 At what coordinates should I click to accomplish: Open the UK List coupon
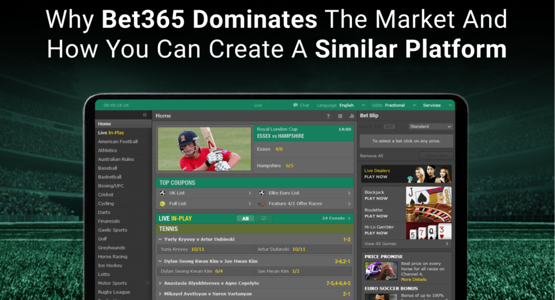[x=205, y=193]
